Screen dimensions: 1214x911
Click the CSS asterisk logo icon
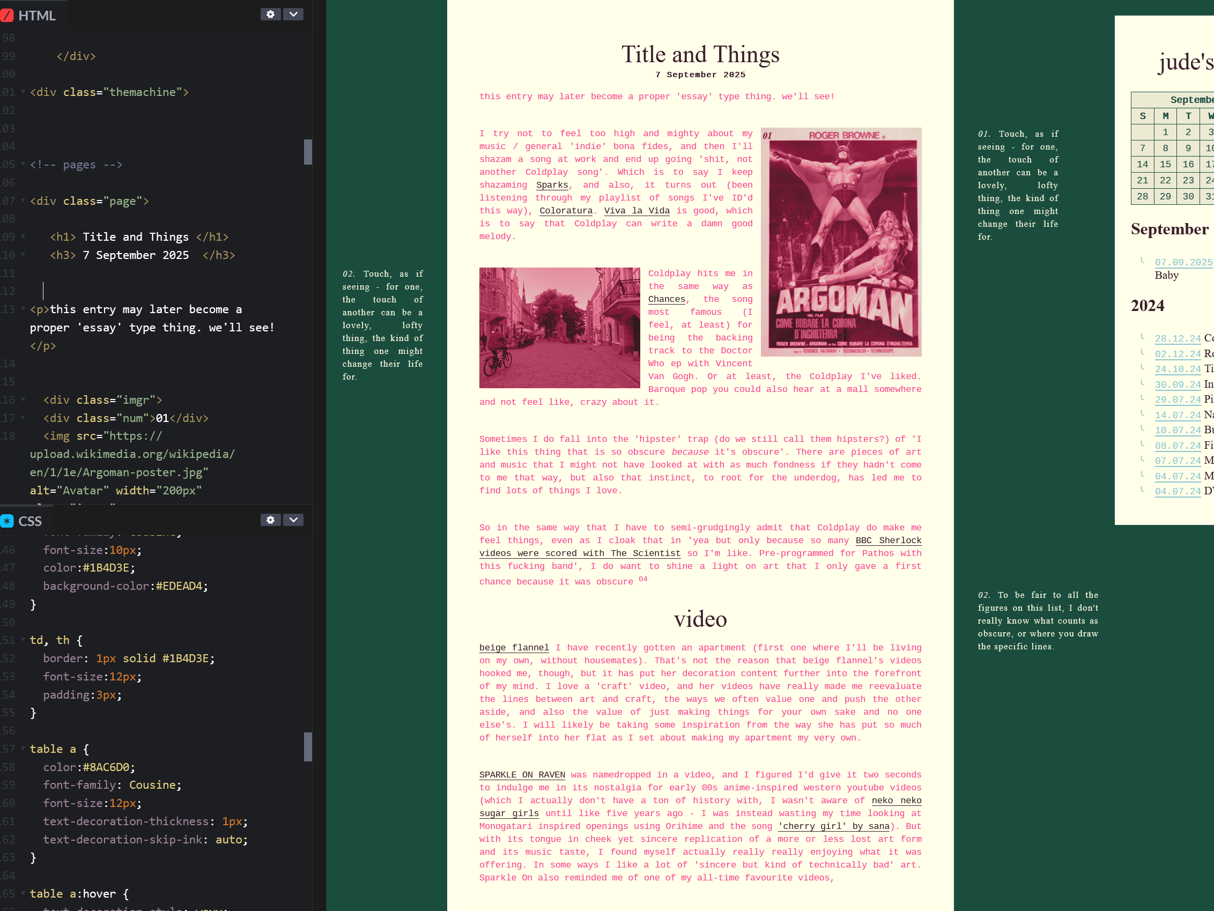[7, 521]
